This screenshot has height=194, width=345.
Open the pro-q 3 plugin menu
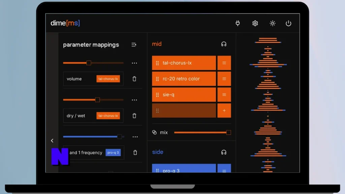224,168
